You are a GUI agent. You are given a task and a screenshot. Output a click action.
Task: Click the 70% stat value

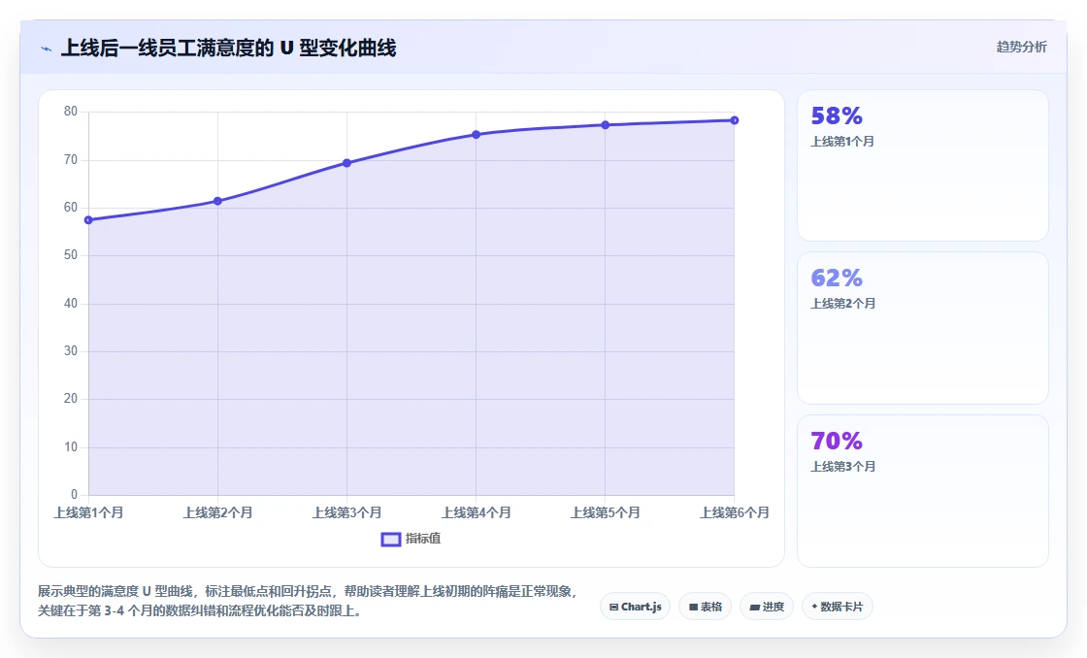pos(837,441)
